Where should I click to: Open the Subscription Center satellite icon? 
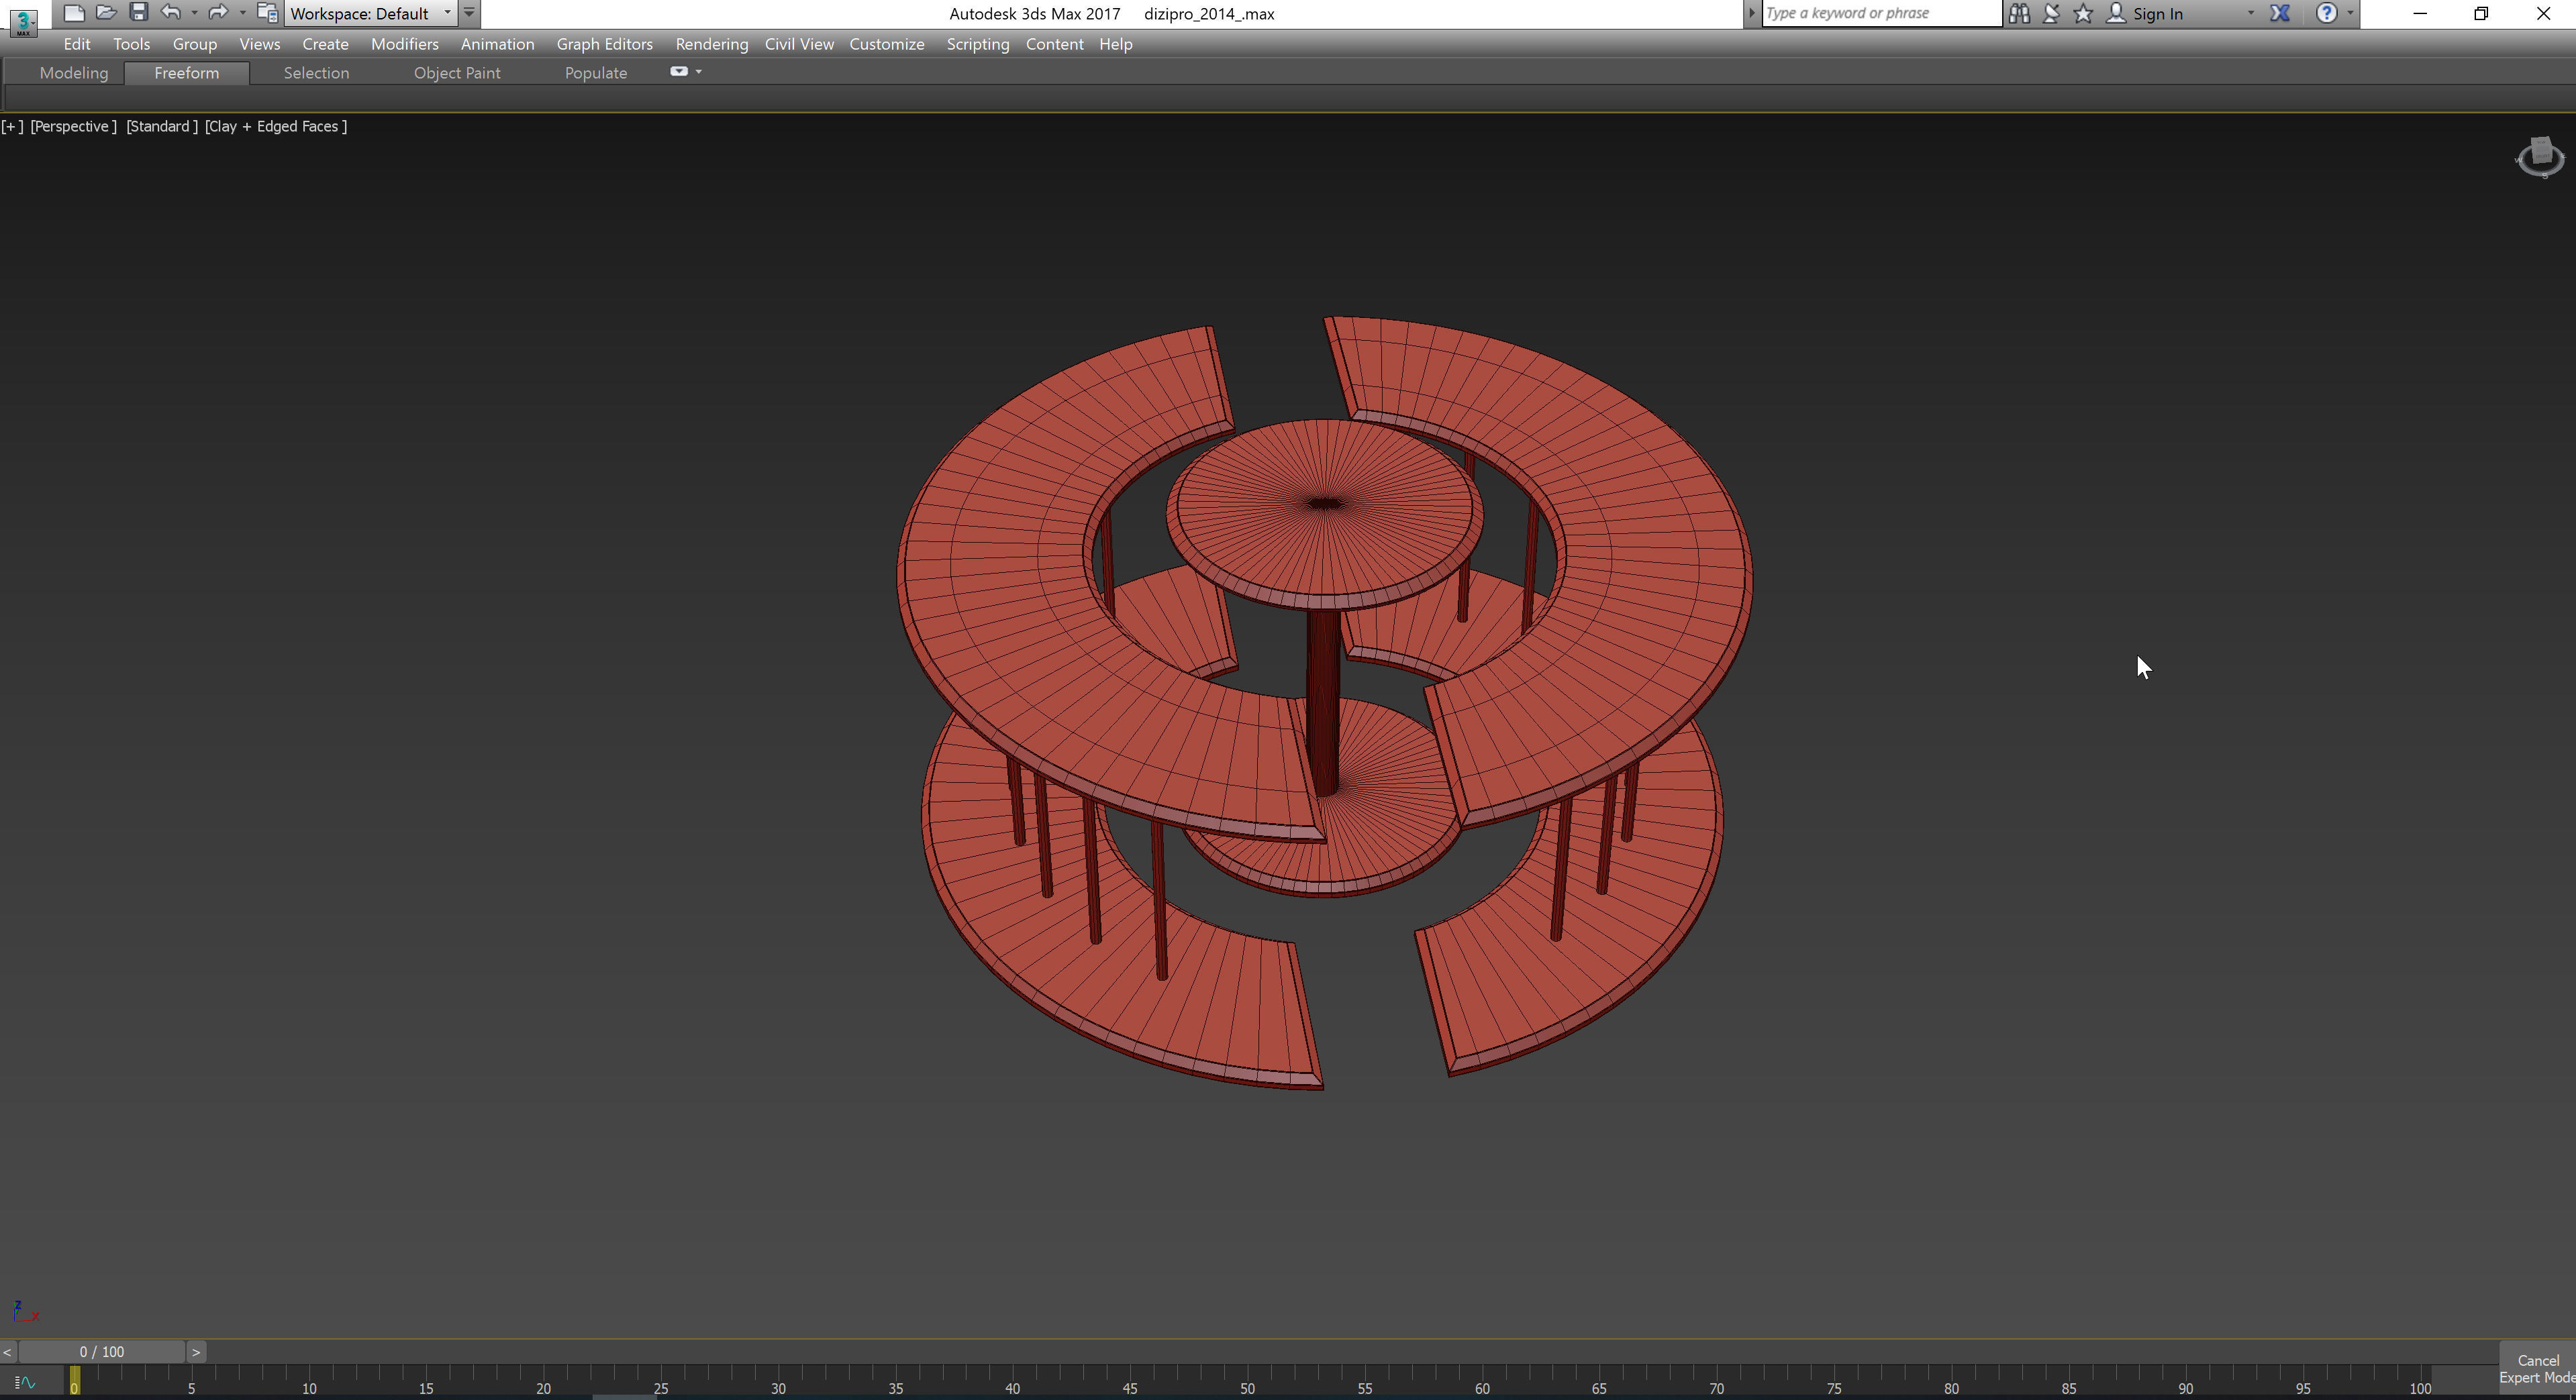[2051, 13]
